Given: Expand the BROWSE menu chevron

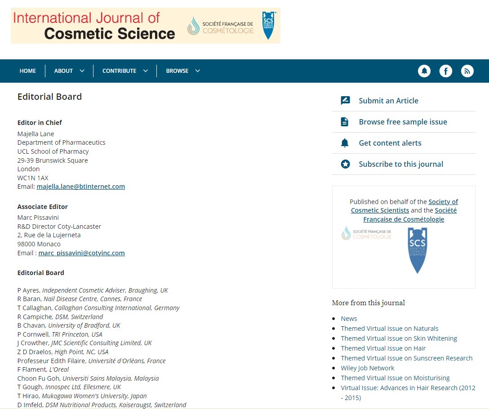Looking at the screenshot, I should coord(197,71).
